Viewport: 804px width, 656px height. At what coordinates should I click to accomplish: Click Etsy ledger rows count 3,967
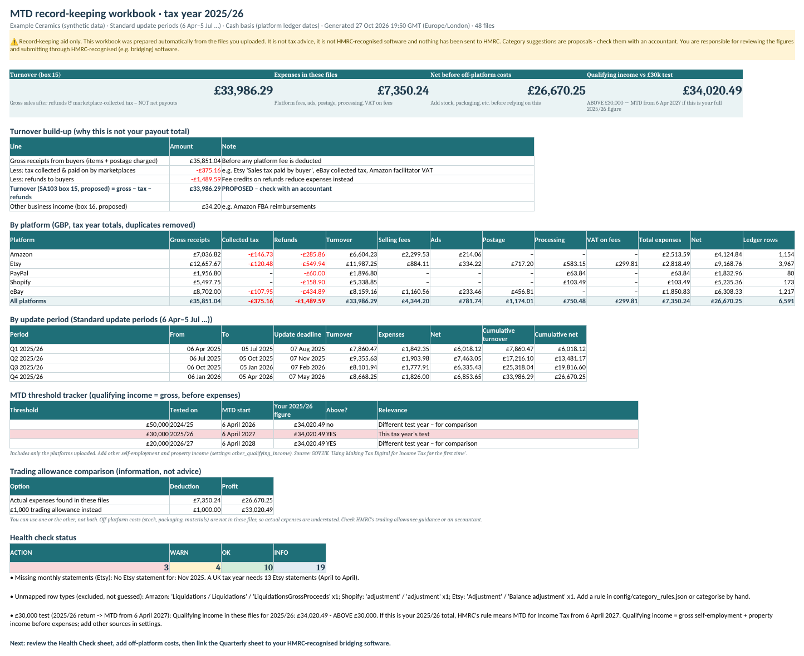point(768,264)
